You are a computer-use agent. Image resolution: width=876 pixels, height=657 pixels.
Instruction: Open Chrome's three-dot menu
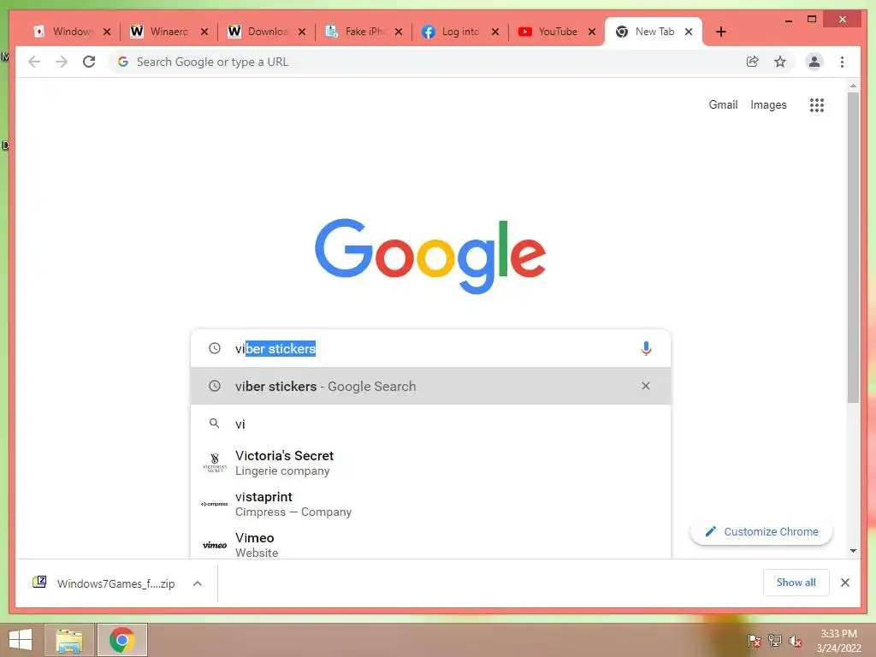click(842, 62)
